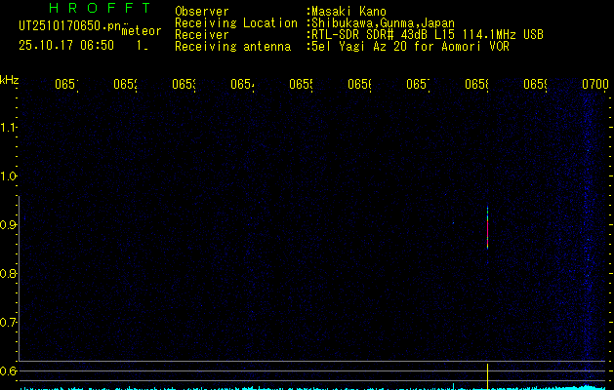Select the file name UT2510170650.pn
The height and width of the screenshot is (390, 614).
pos(69,26)
